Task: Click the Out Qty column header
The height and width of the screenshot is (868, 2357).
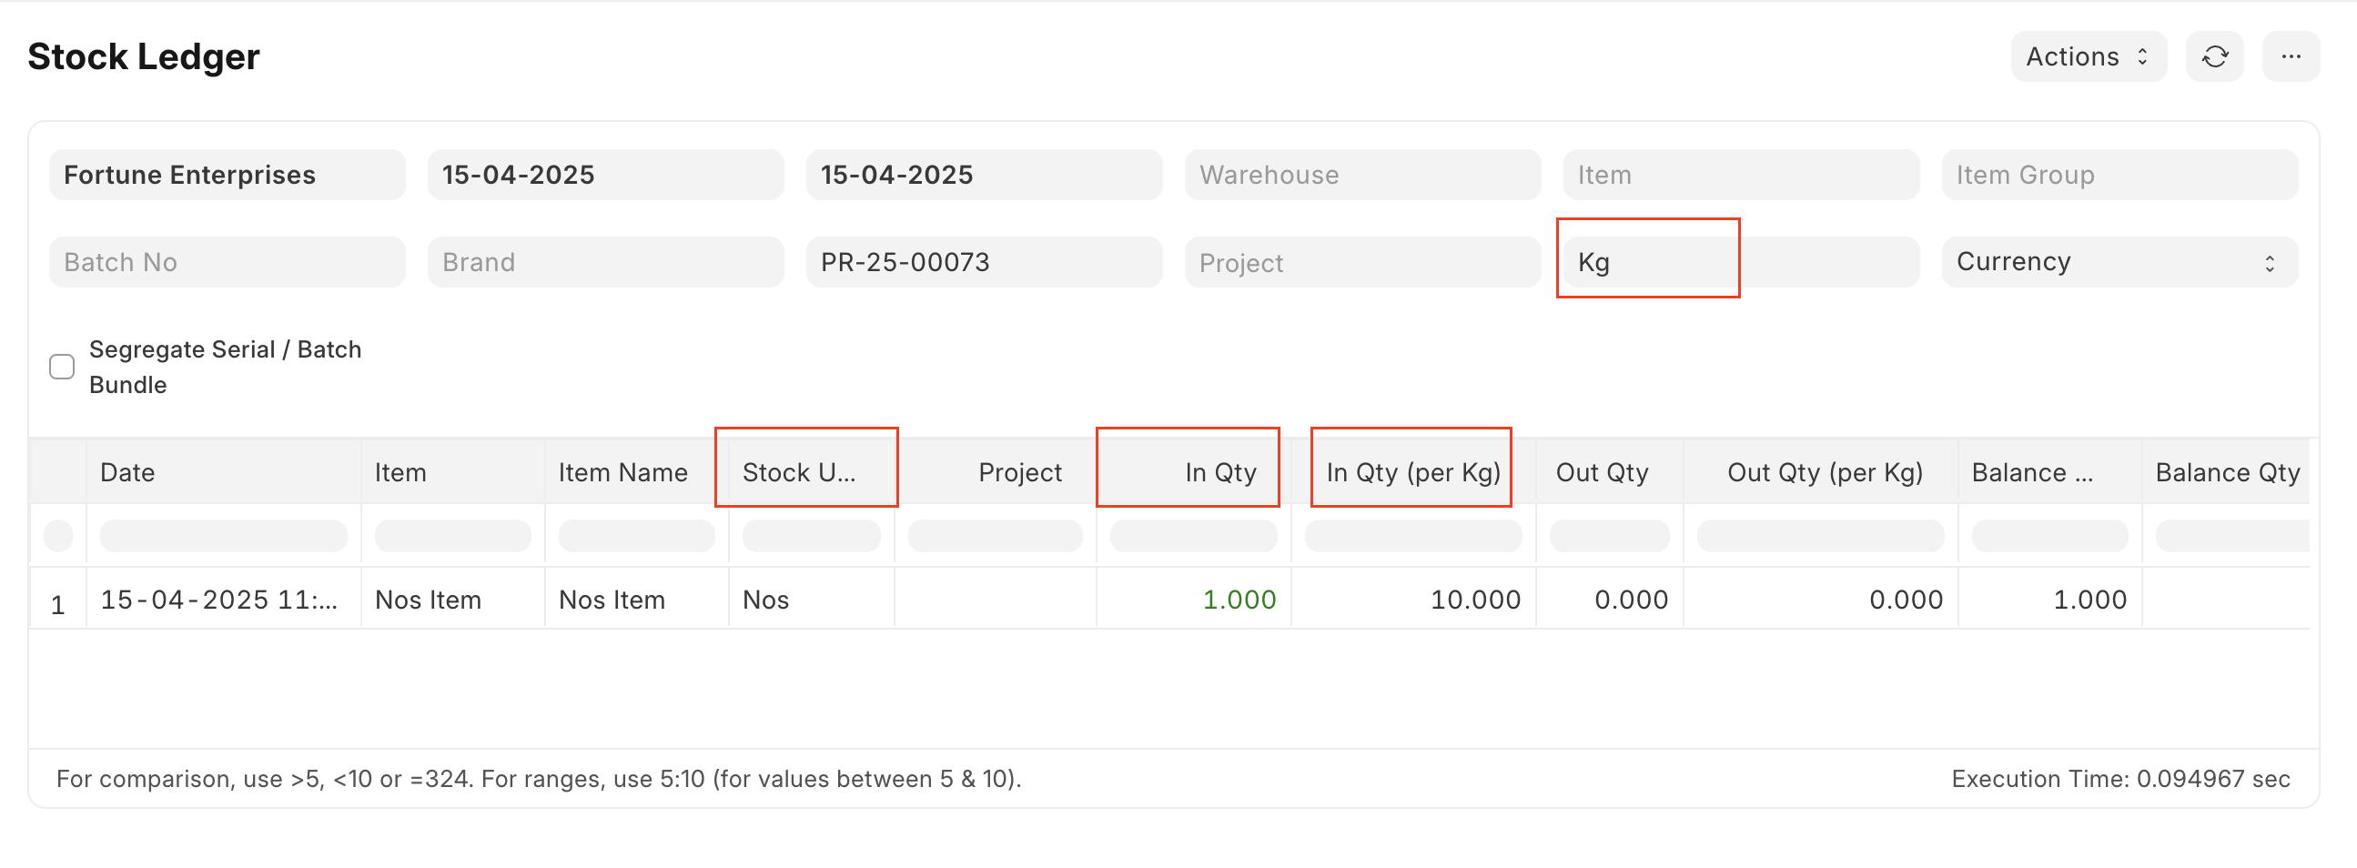Action: pos(1602,472)
